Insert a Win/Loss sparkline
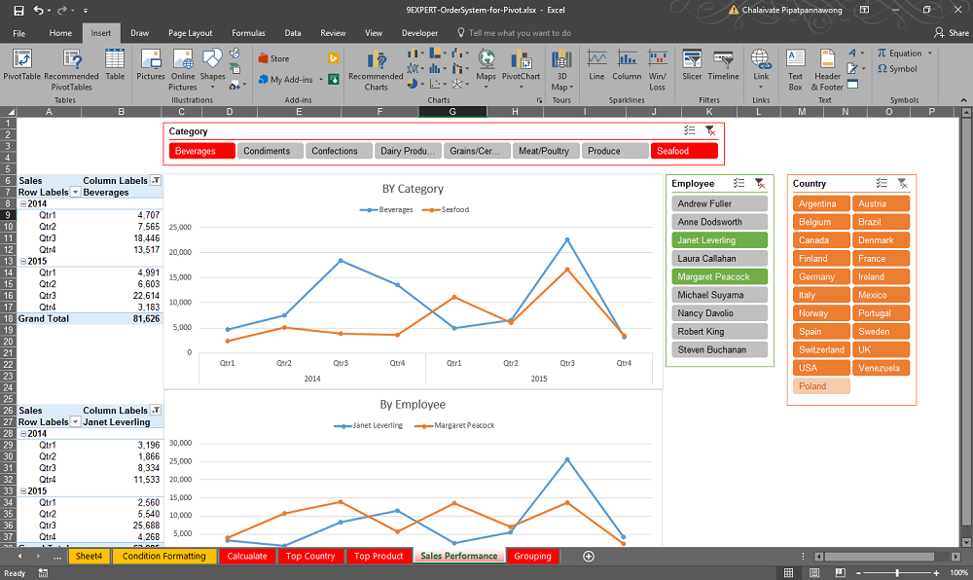 pos(657,68)
